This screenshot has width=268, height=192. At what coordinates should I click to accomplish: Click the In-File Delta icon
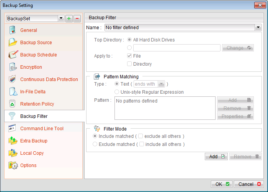[13, 91]
